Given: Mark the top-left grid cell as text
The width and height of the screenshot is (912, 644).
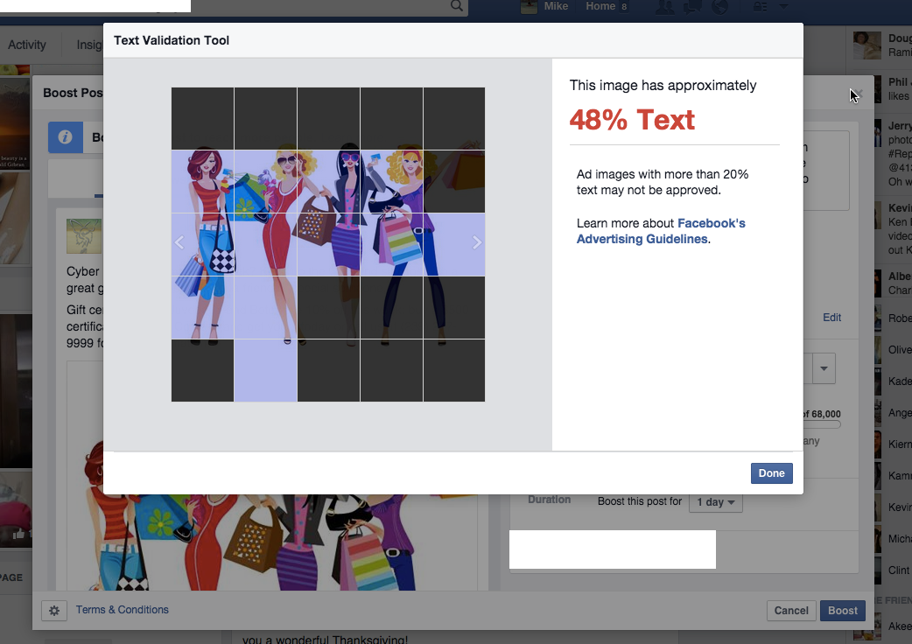Looking at the screenshot, I should (x=202, y=119).
